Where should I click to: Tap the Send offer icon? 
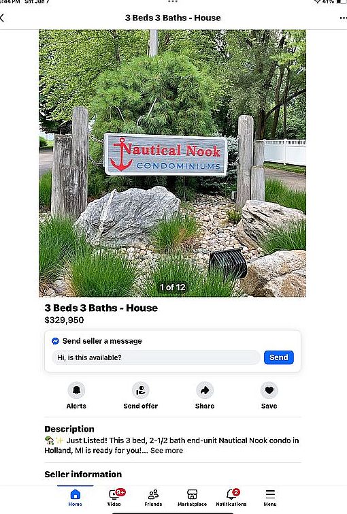[141, 390]
